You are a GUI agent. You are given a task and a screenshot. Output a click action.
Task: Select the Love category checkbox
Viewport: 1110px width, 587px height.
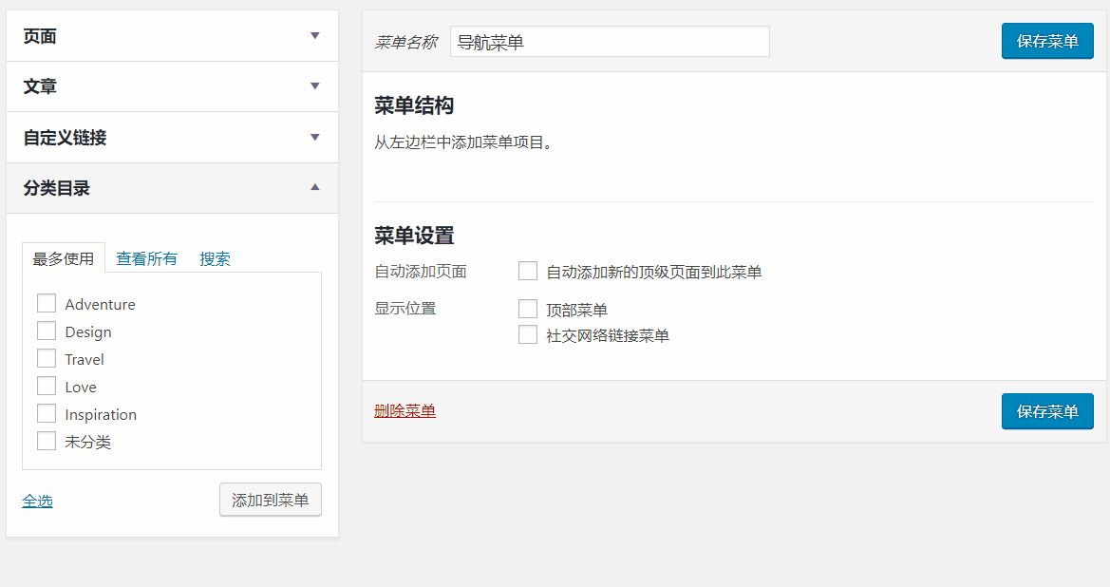point(47,387)
